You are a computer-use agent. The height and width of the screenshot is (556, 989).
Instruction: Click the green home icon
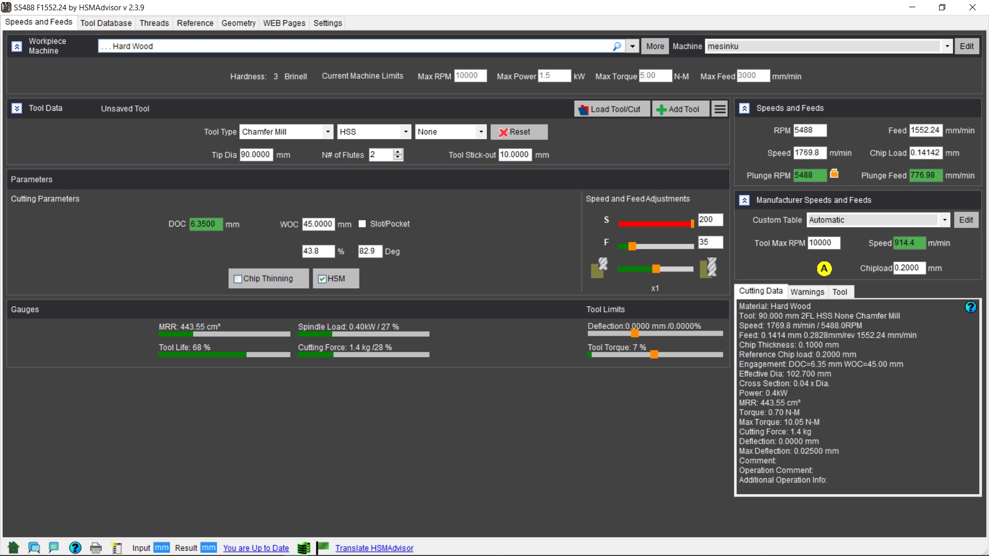(x=13, y=548)
